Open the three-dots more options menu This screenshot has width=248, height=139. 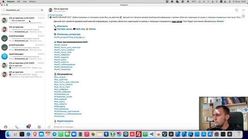(x=243, y=10)
